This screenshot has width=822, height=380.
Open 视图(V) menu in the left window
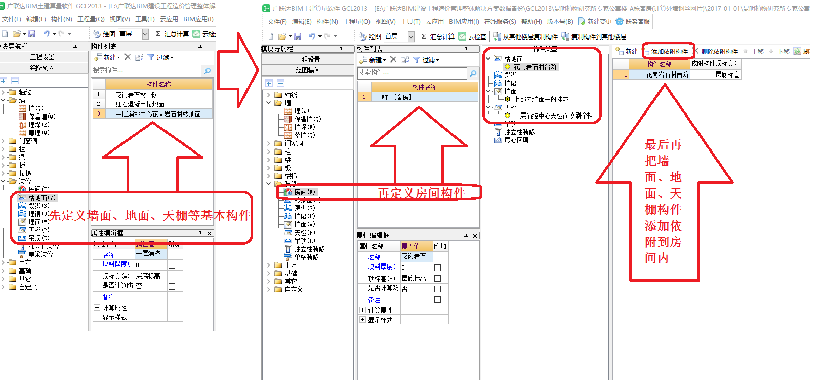(119, 19)
